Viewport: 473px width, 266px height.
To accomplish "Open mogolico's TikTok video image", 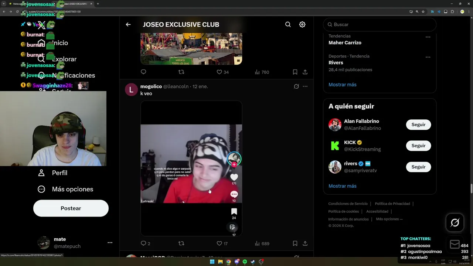I will (191, 168).
